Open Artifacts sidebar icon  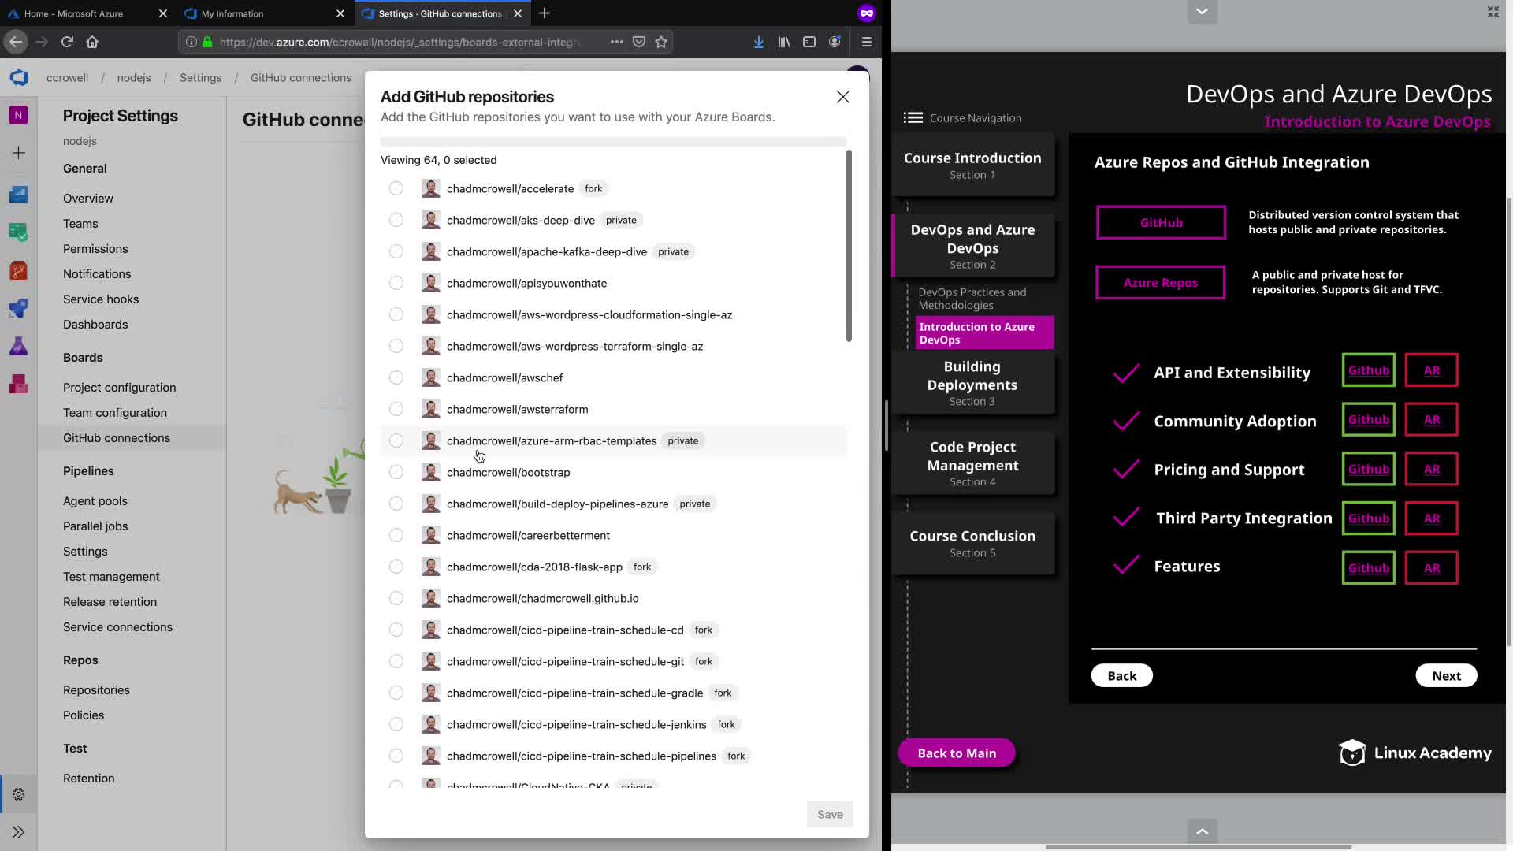tap(18, 385)
